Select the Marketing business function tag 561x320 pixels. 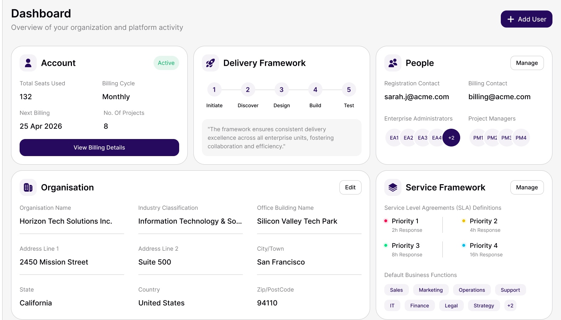pos(431,290)
